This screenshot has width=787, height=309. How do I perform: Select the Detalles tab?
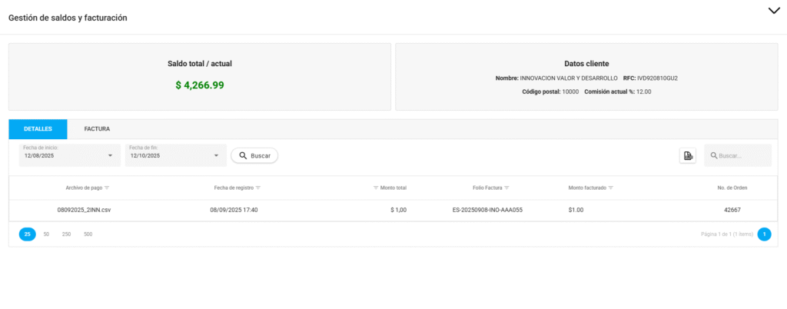(38, 129)
